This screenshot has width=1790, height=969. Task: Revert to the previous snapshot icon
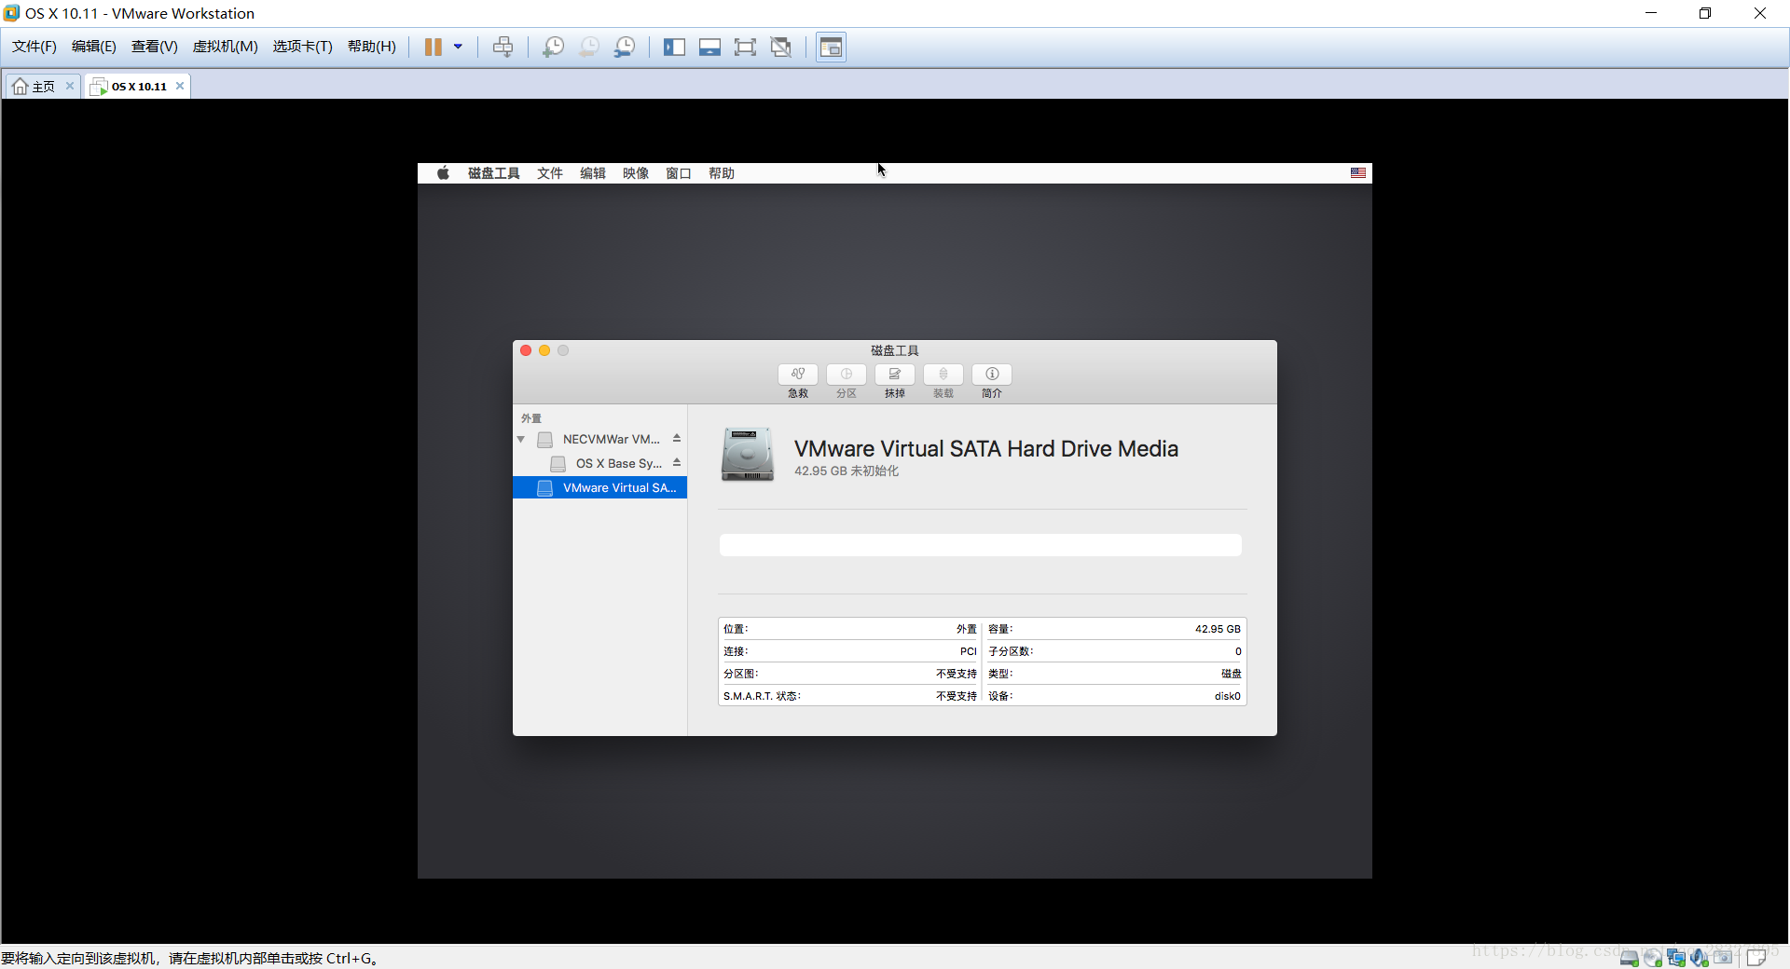[x=588, y=47]
